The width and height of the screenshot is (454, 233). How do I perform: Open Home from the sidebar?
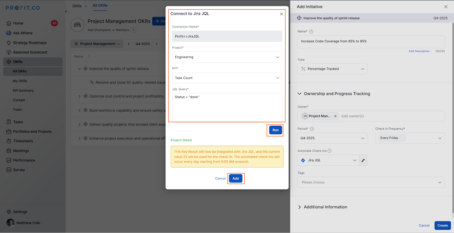[18, 23]
